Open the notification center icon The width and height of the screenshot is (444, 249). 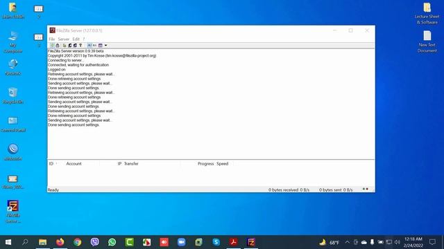click(x=432, y=242)
